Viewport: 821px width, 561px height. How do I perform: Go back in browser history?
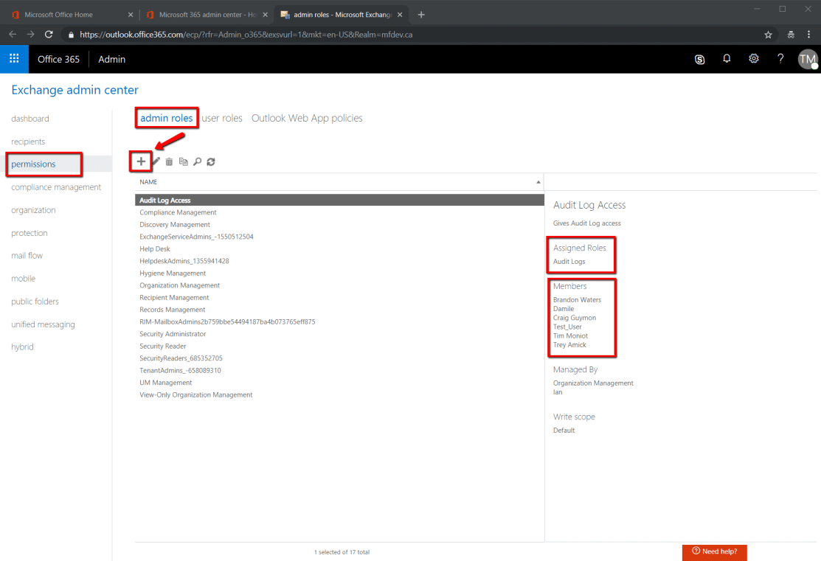pyautogui.click(x=13, y=35)
